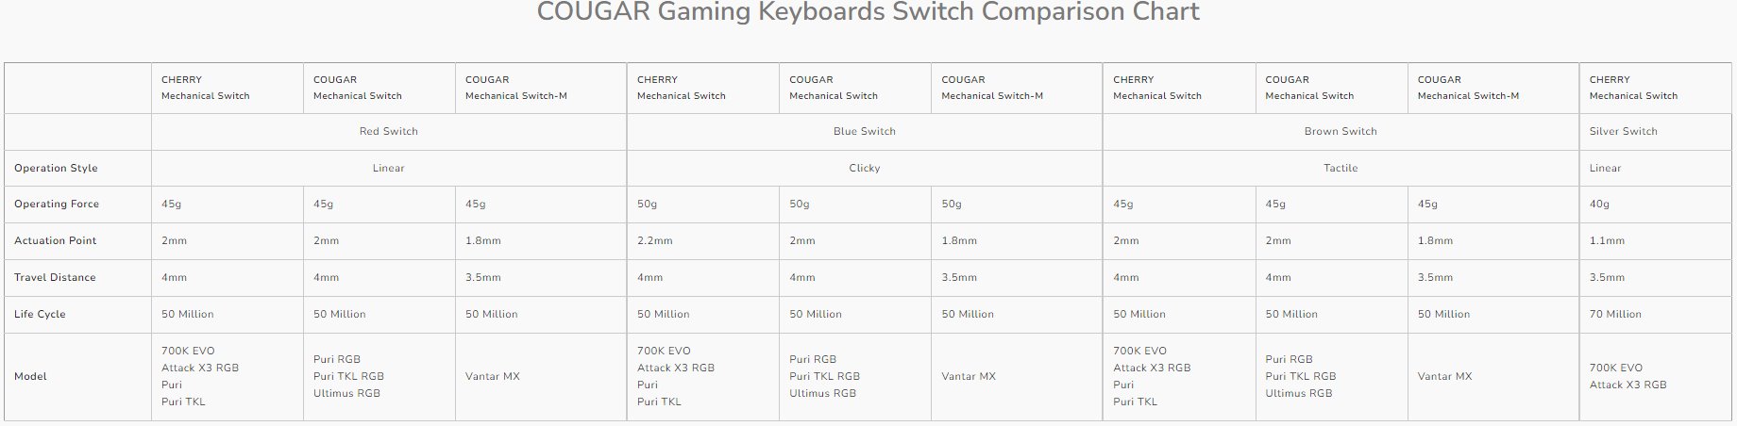Click the 2.2mm actuation point cell
The image size is (1737, 426).
654,241
